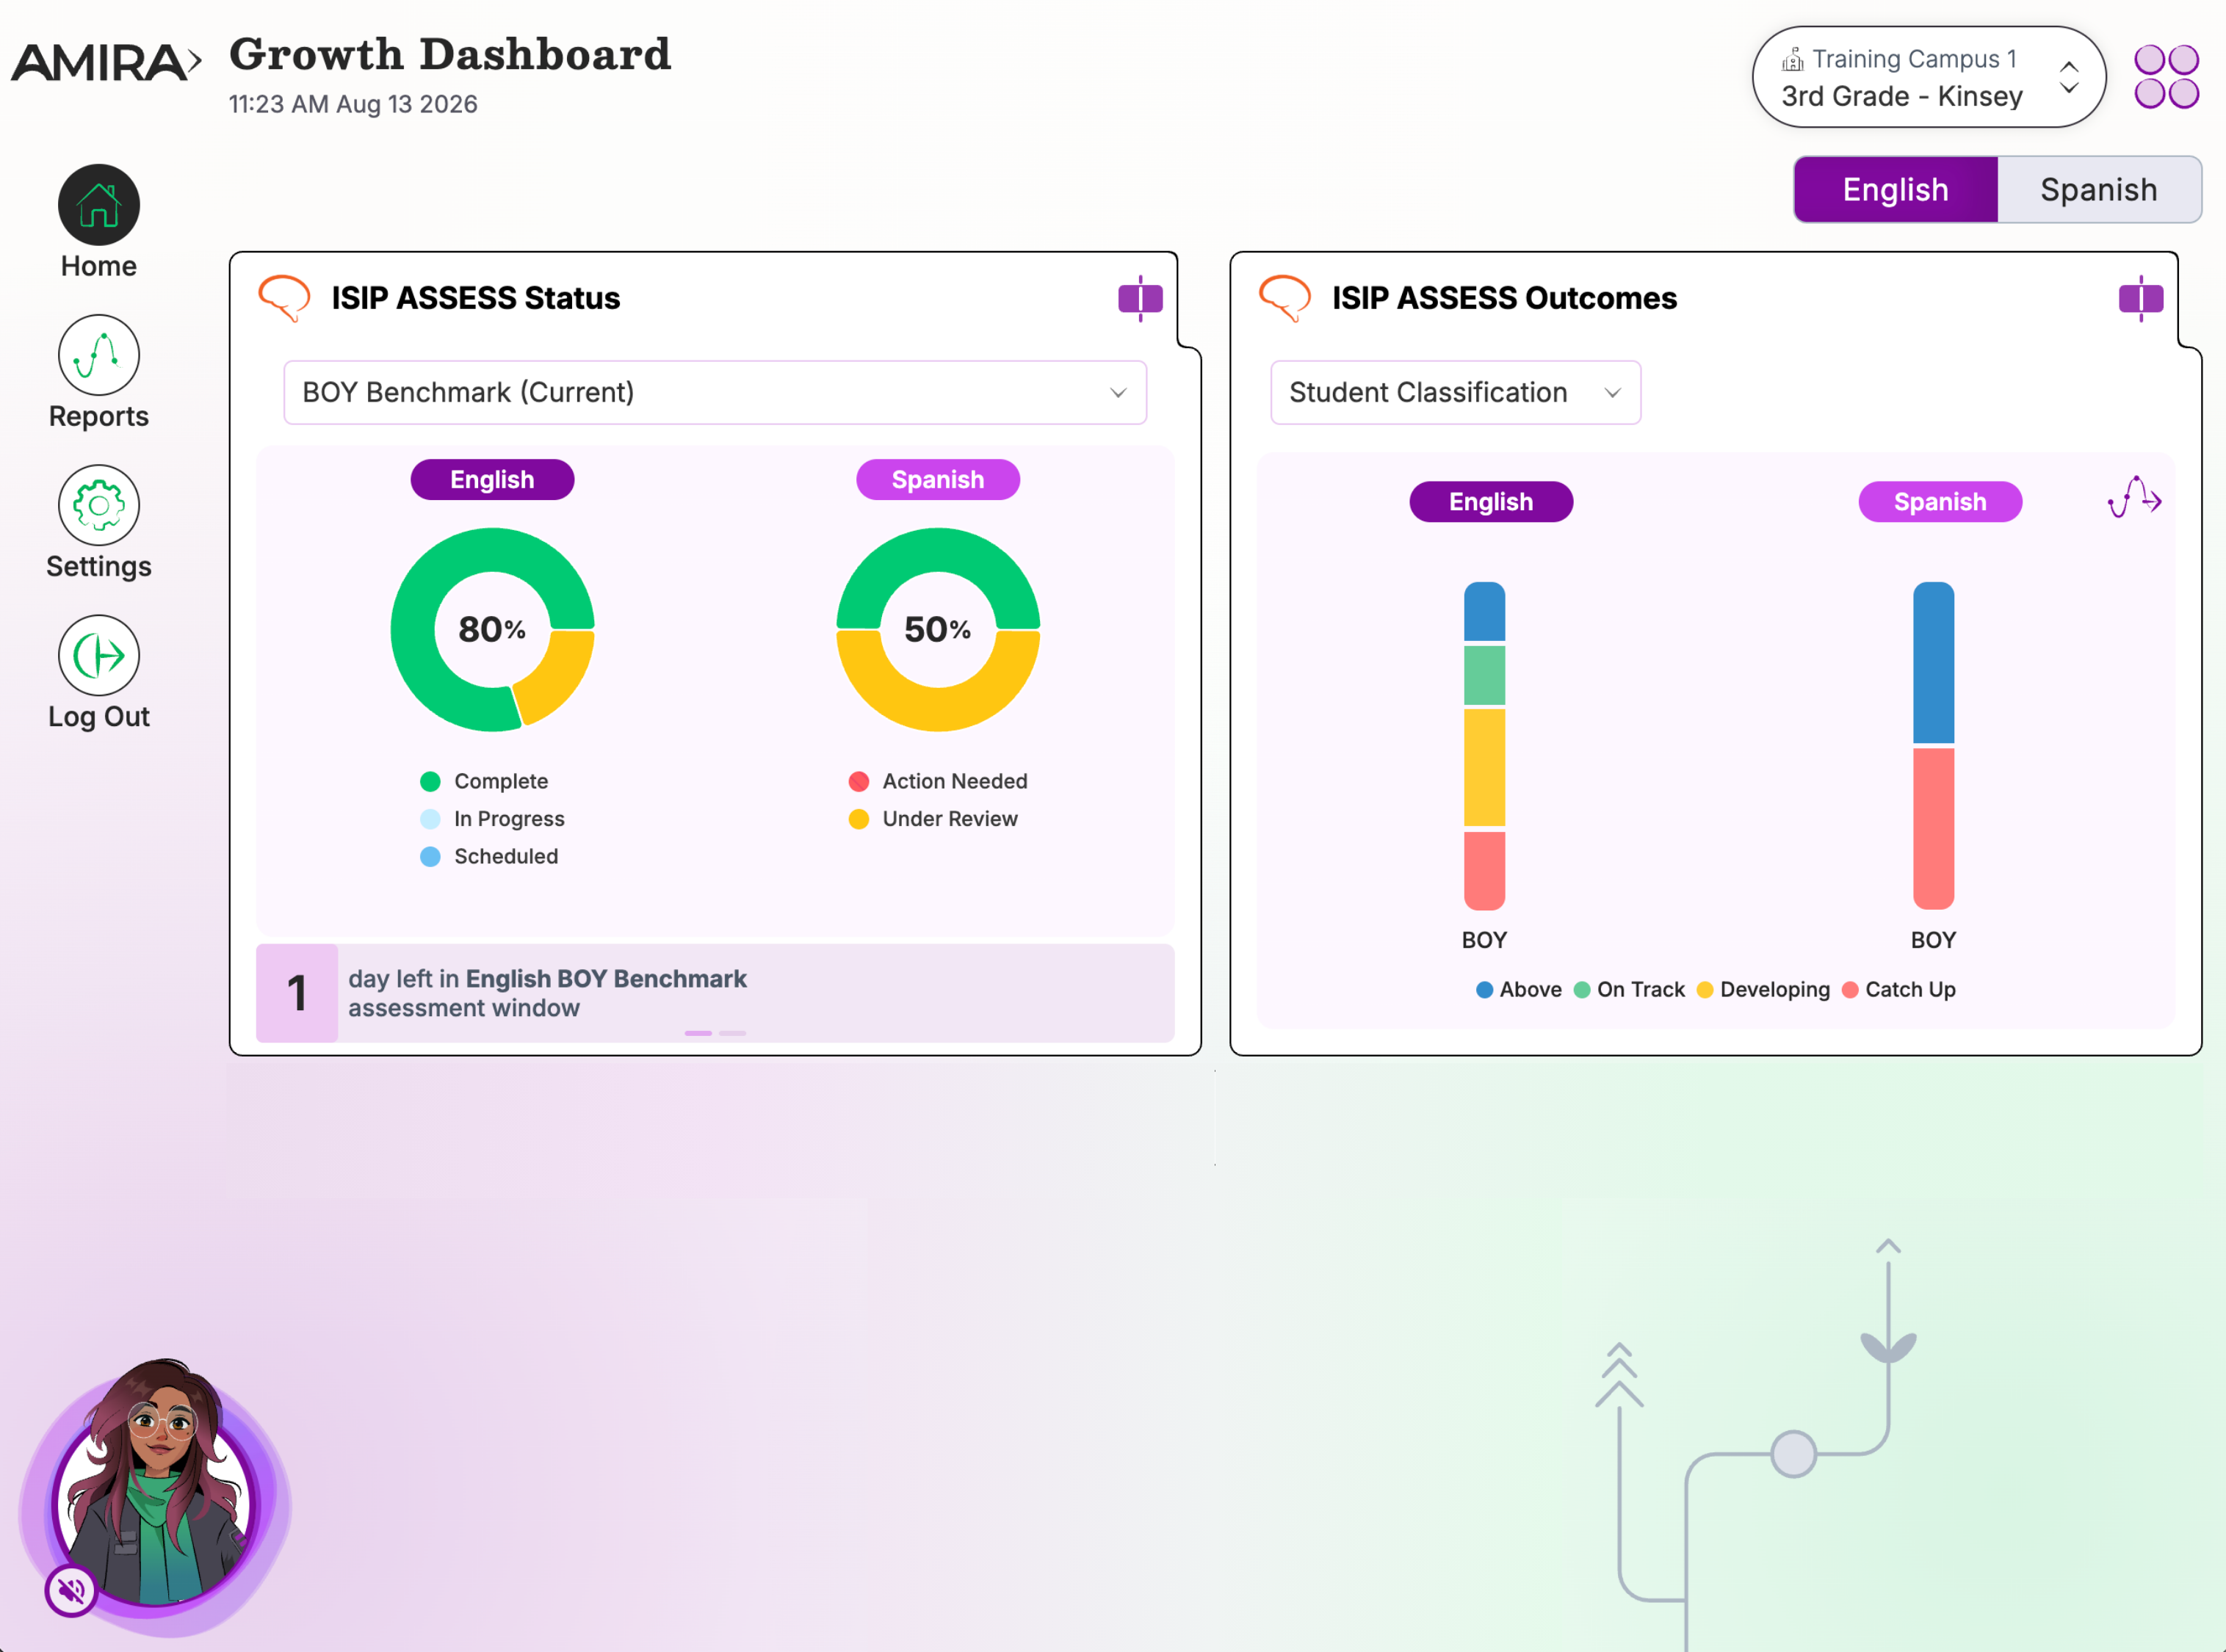Select the English pill in Status card
This screenshot has width=2226, height=1652.
pyautogui.click(x=492, y=480)
